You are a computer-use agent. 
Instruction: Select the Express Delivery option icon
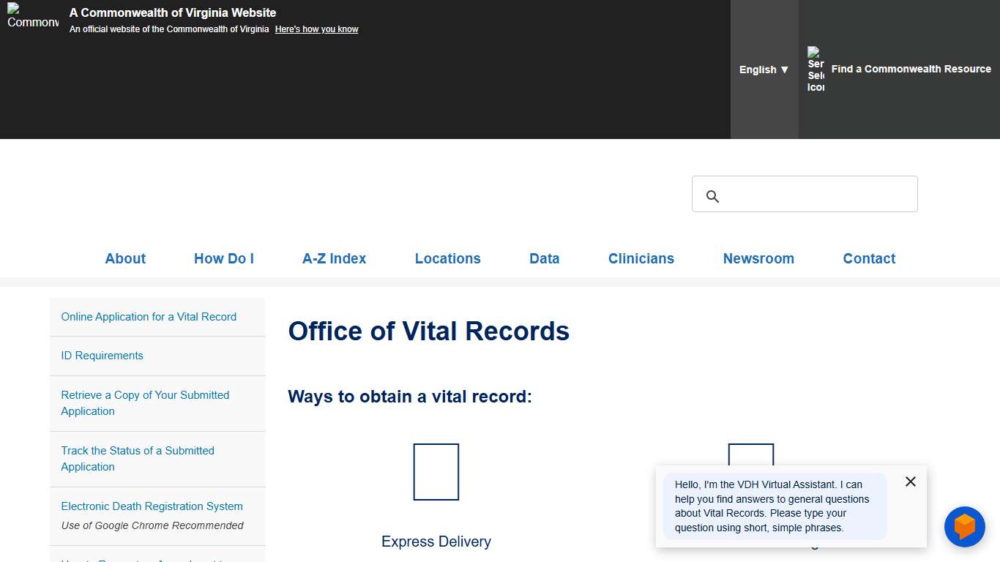(436, 471)
